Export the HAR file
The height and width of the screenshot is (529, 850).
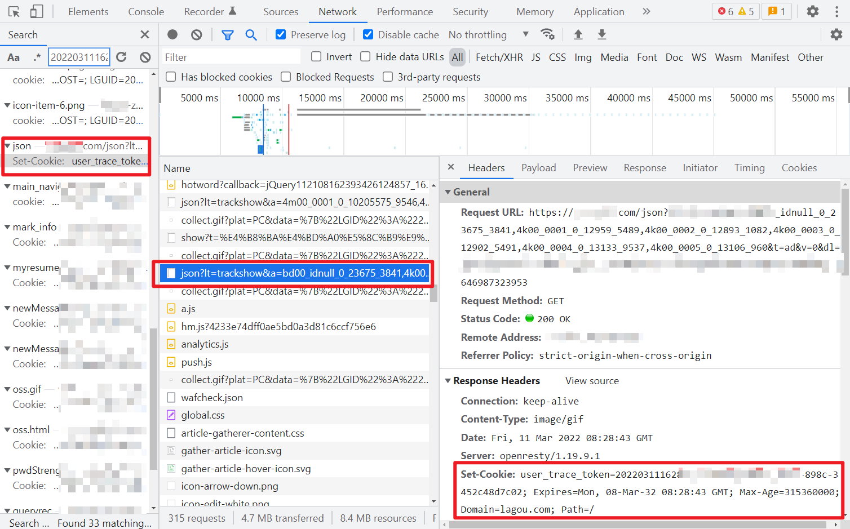pyautogui.click(x=602, y=34)
